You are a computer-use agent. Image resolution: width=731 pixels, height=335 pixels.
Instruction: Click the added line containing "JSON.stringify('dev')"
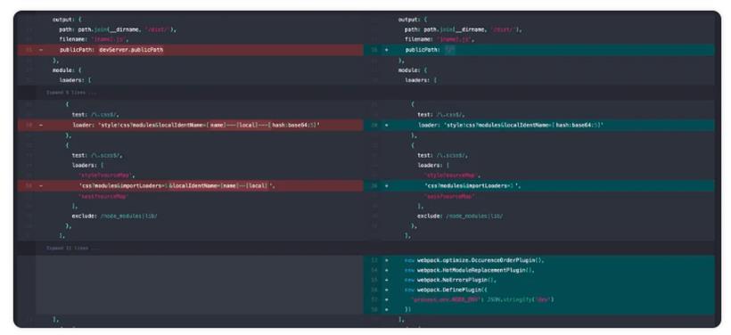coord(539,299)
